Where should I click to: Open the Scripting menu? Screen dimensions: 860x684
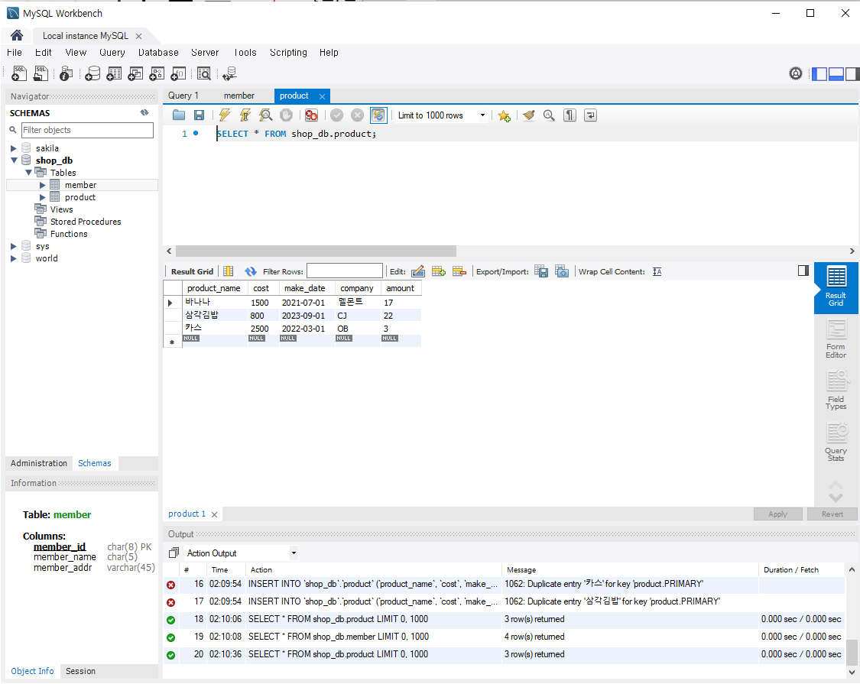click(288, 52)
